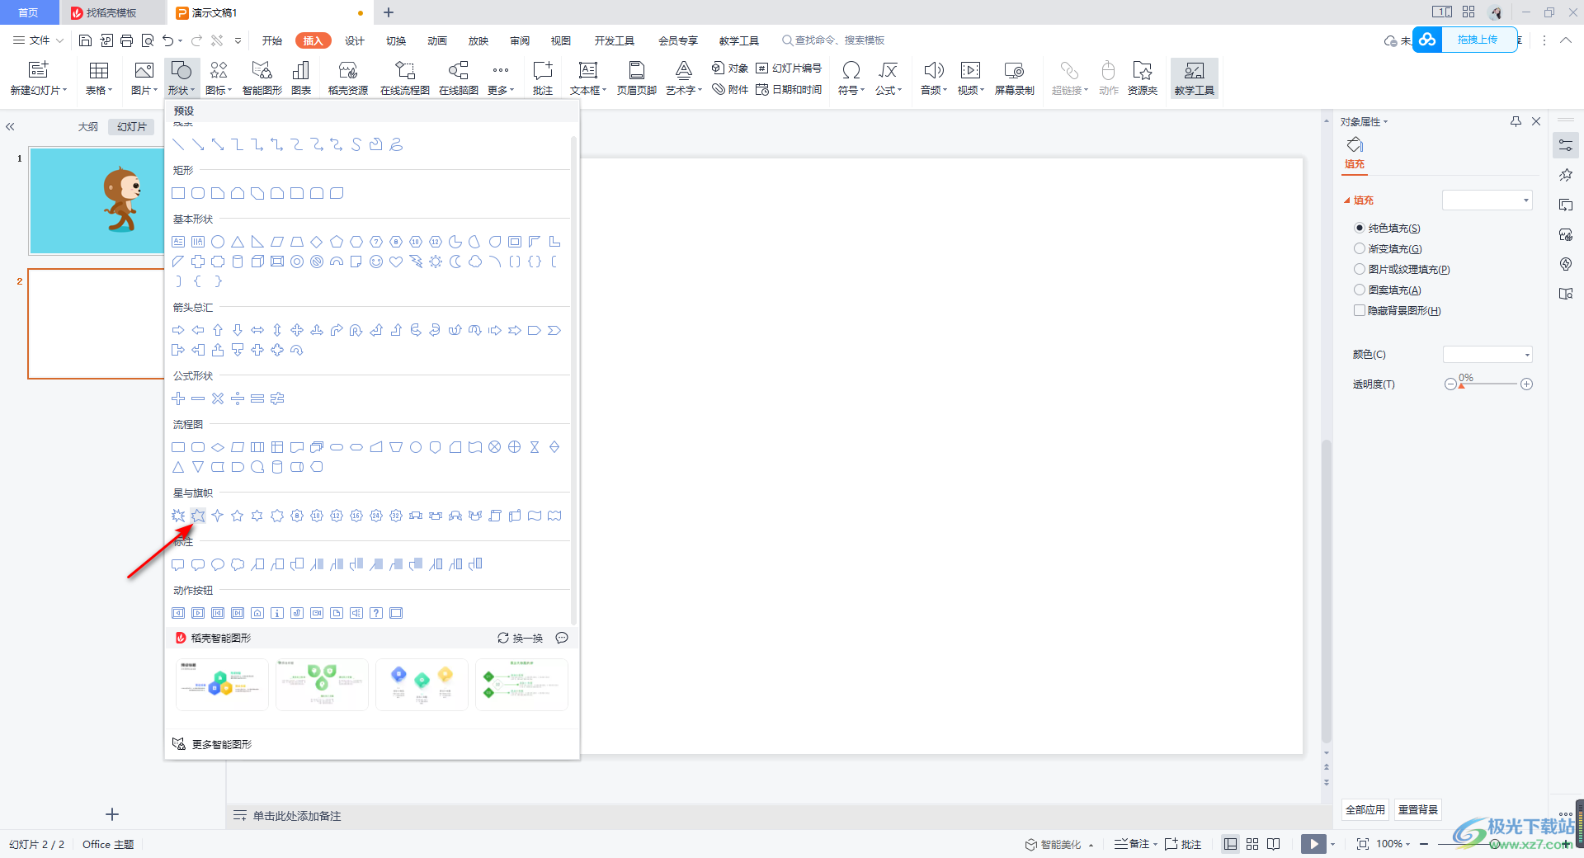Image resolution: width=1584 pixels, height=858 pixels.
Task: Click the search commands field
Action: tap(833, 40)
